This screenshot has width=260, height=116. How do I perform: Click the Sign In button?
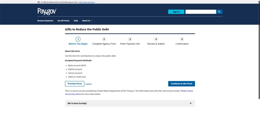click(x=176, y=12)
